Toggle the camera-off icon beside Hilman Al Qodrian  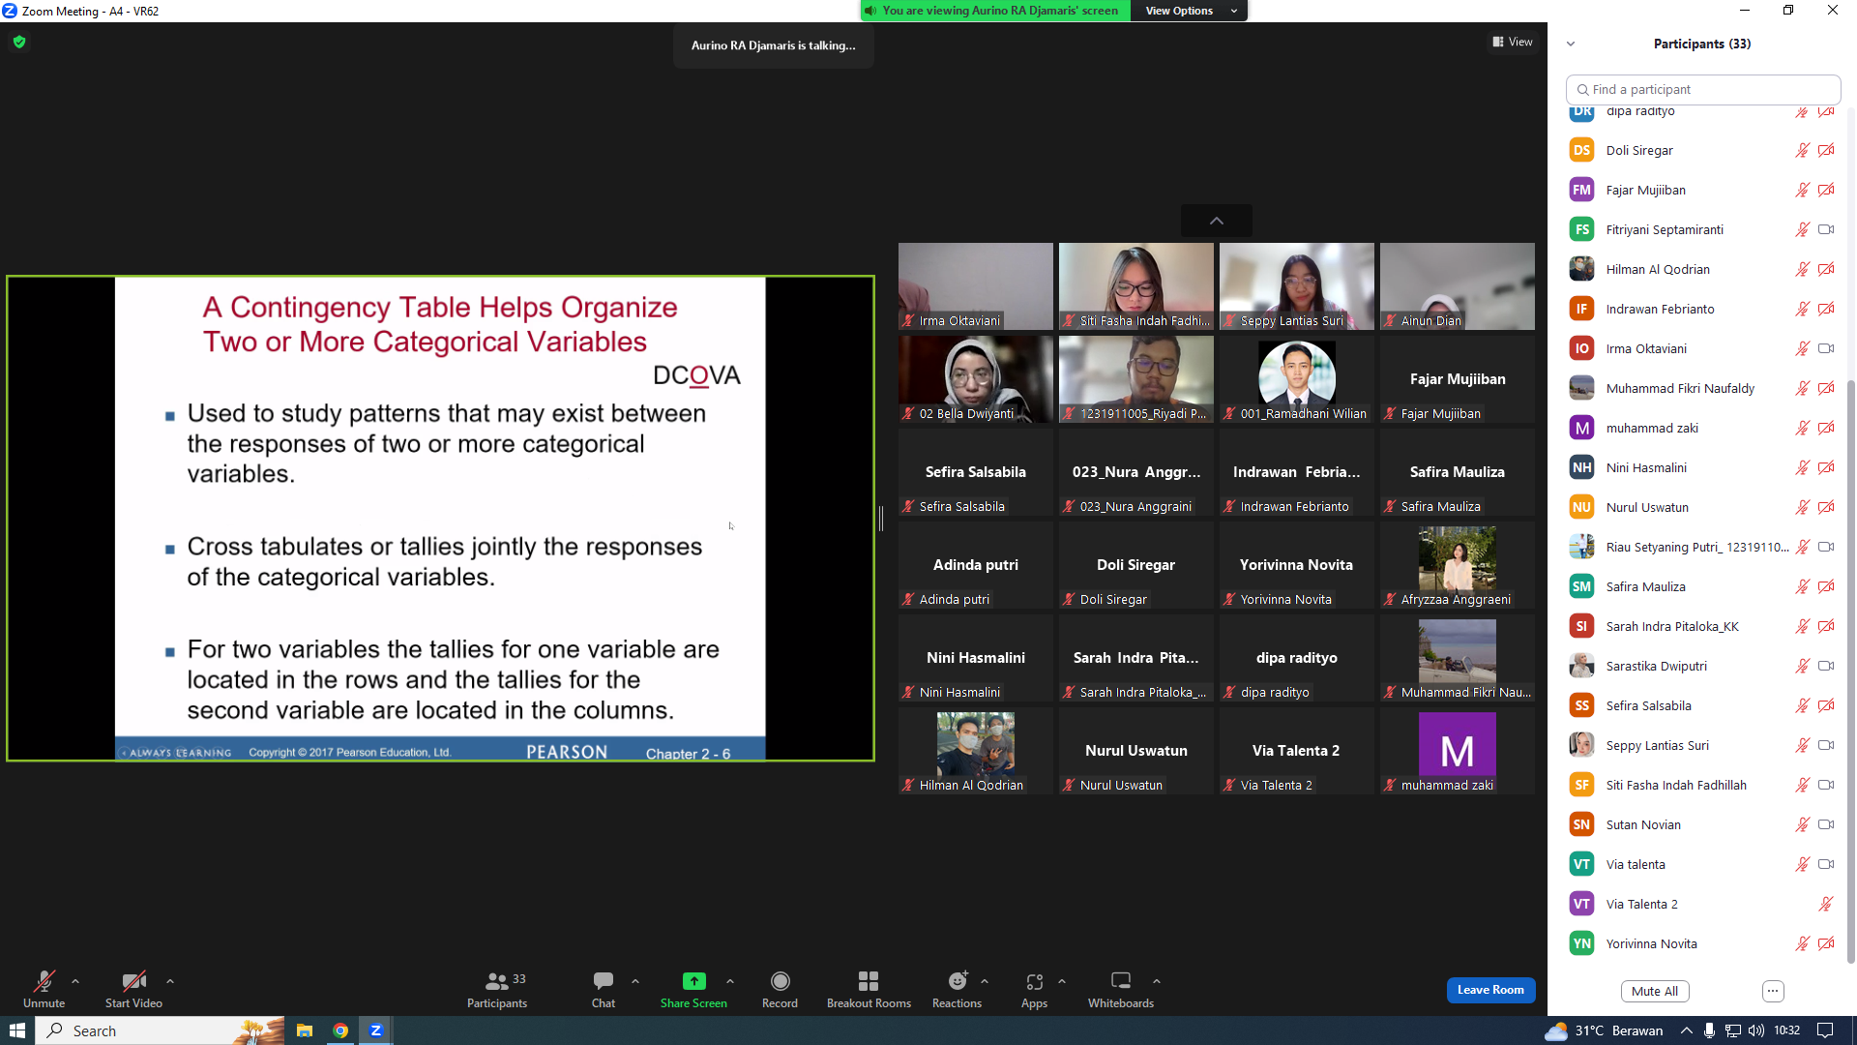[x=1826, y=269]
